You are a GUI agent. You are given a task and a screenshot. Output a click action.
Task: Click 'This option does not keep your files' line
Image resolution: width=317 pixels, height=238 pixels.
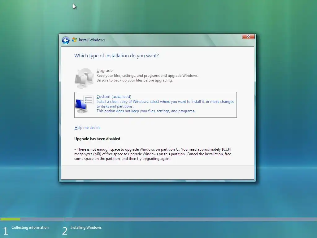tap(146, 111)
